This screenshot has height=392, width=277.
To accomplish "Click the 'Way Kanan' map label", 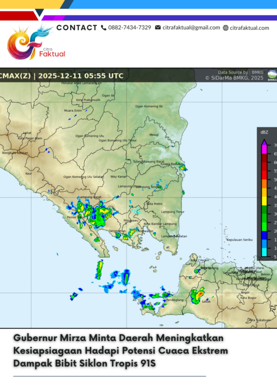I will [118, 176].
